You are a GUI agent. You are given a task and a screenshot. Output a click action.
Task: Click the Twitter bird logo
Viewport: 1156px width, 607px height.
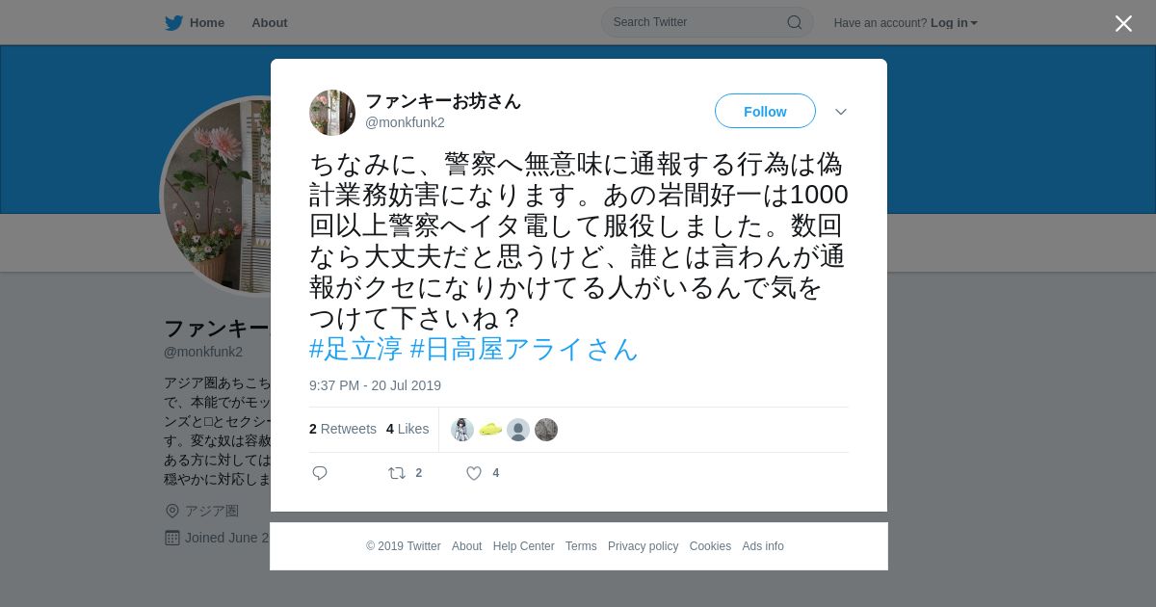tap(173, 23)
